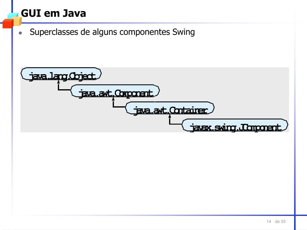Click the arrowhead pointing to java.lang.Object
Image resolution: width=307 pixels, height=230 pixels.
pos(59,81)
